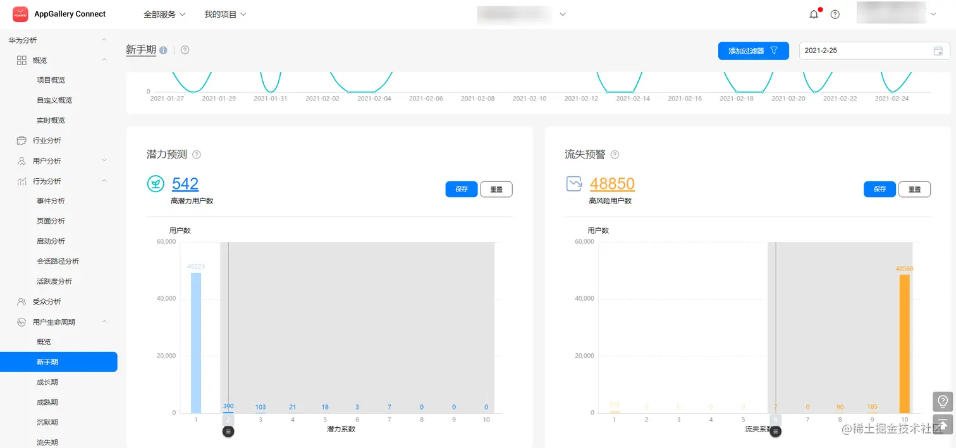Click the 潜力系数 range slider handle

[x=228, y=431]
